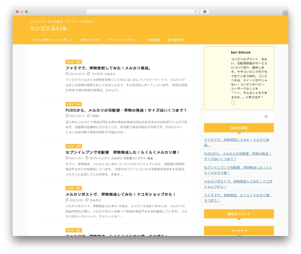Click the tag icon beside ファミマ, メルカリ
The width and height of the screenshot is (301, 254).
(88, 74)
